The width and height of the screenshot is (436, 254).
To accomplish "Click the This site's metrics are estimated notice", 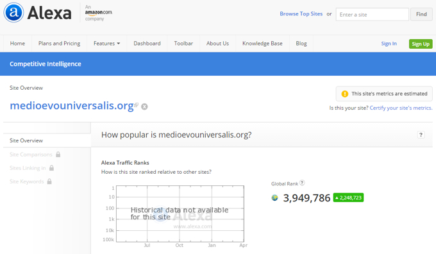I will [384, 94].
